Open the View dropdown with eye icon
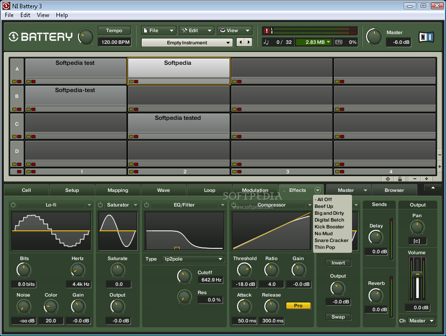 235,31
